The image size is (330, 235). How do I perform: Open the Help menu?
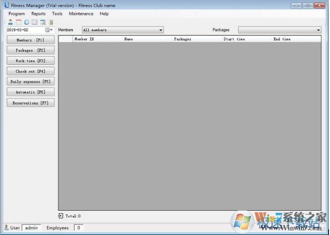tap(104, 14)
